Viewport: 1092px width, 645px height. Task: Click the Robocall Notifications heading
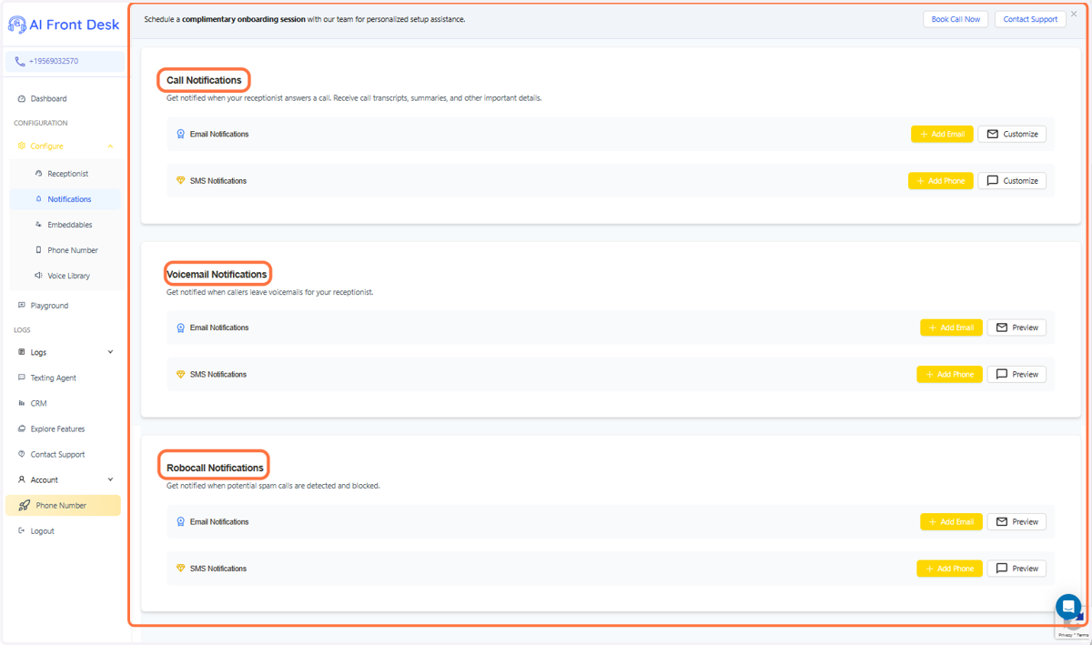point(215,468)
